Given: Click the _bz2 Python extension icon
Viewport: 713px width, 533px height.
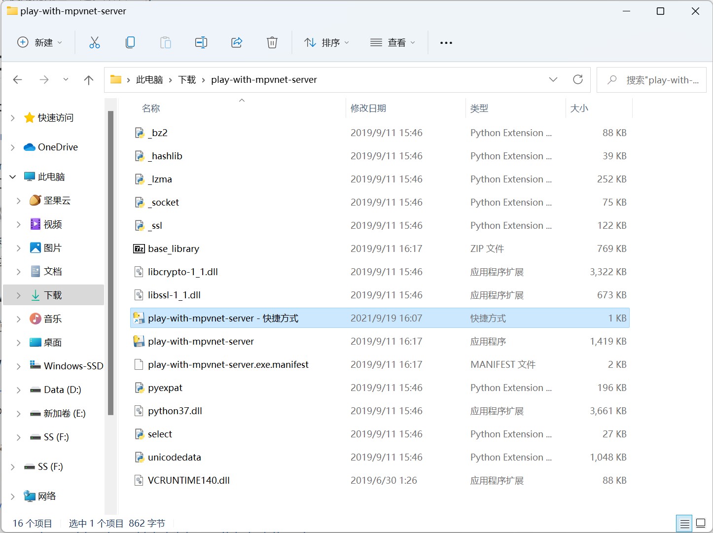Looking at the screenshot, I should 140,133.
